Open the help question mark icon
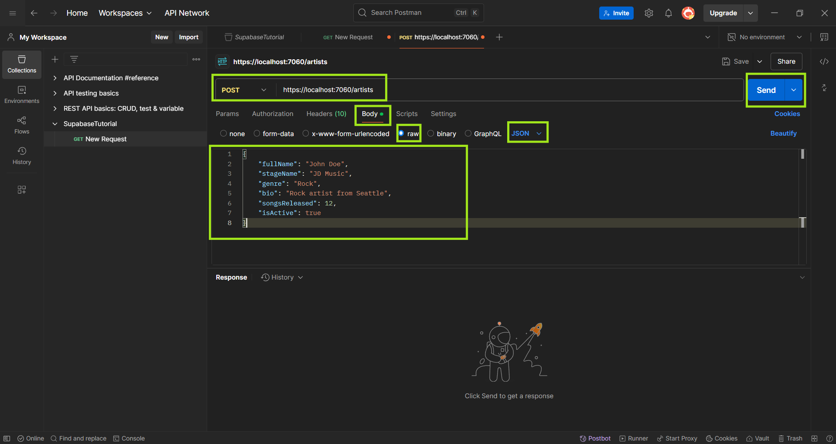 point(829,438)
